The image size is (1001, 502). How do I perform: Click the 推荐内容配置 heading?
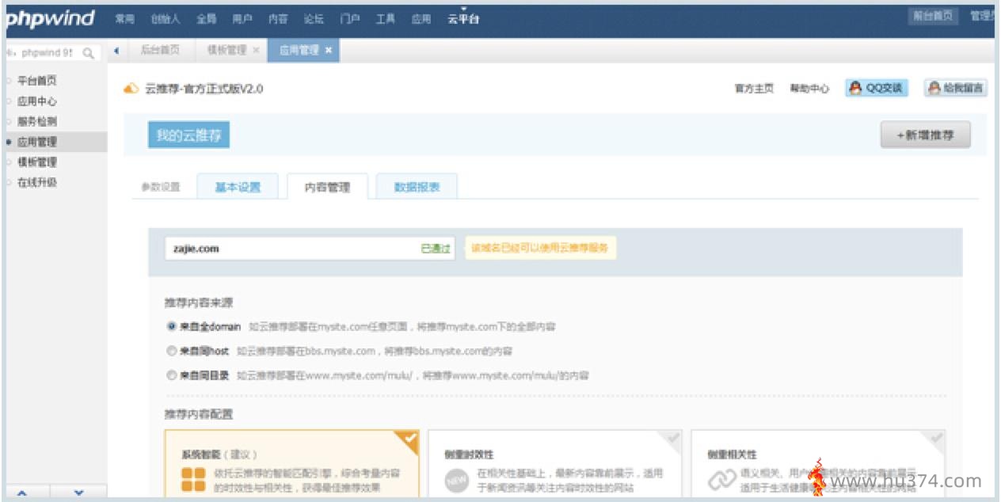(x=199, y=414)
